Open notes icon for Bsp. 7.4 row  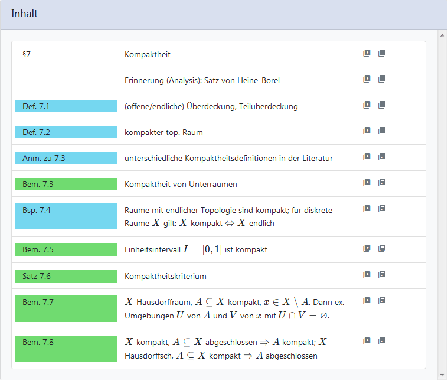click(x=382, y=209)
